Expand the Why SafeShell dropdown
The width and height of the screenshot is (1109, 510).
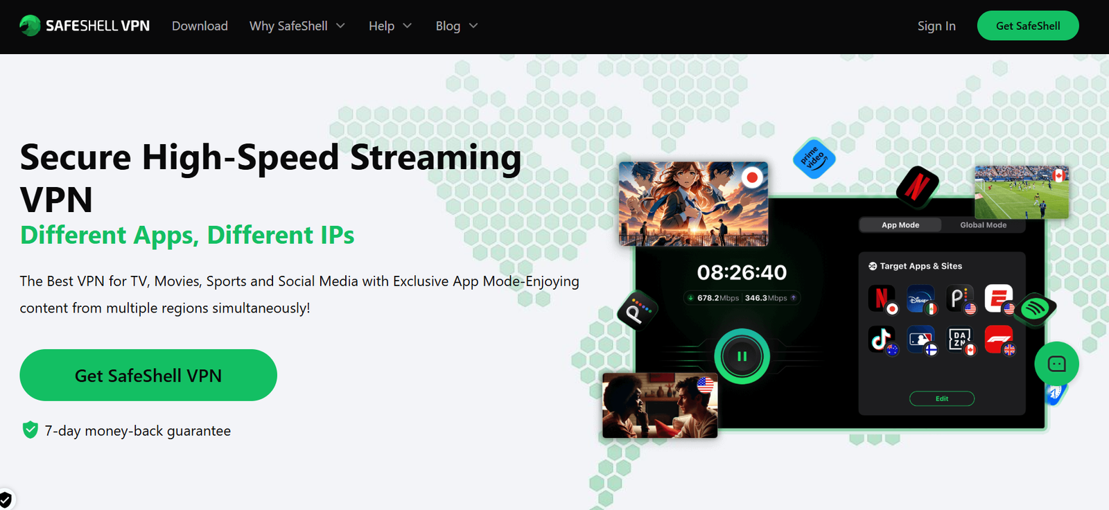point(297,26)
